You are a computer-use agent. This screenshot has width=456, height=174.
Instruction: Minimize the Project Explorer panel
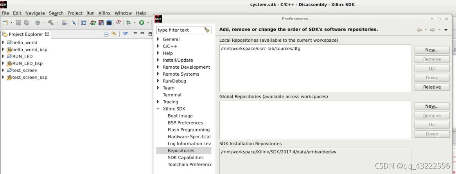(142, 34)
